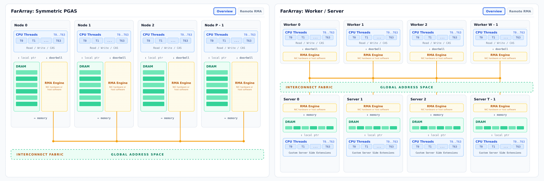The width and height of the screenshot is (544, 181).
Task: Select the RMA Engine box in Node P - 1
Action: tap(245, 87)
